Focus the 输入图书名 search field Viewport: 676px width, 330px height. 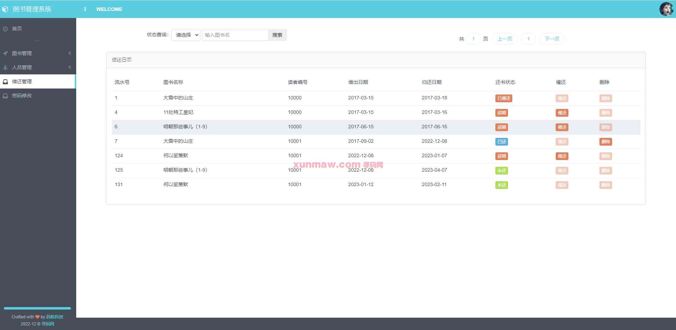235,35
